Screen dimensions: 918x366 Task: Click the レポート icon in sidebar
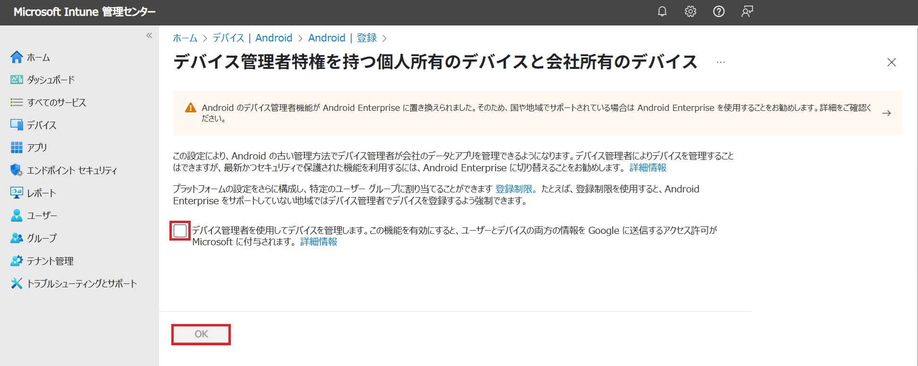pos(17,192)
